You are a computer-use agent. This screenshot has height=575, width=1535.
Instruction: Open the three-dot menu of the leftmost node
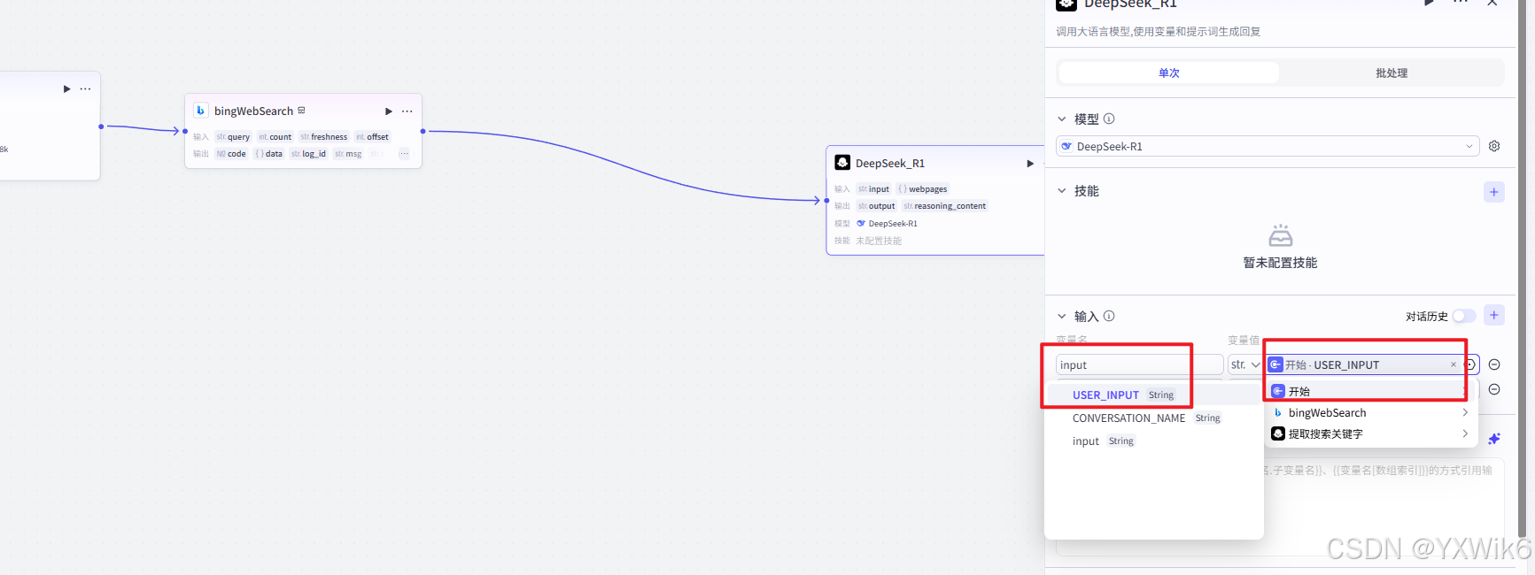85,88
